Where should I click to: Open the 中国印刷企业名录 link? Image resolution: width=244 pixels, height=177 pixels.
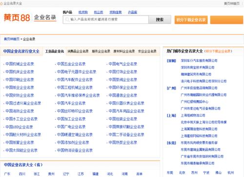[20, 80]
